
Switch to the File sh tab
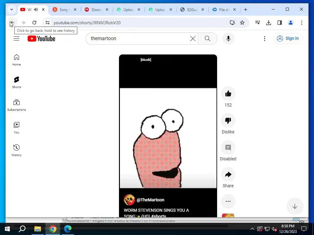point(224,9)
